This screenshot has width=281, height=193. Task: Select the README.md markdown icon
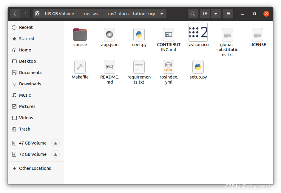pos(109,67)
